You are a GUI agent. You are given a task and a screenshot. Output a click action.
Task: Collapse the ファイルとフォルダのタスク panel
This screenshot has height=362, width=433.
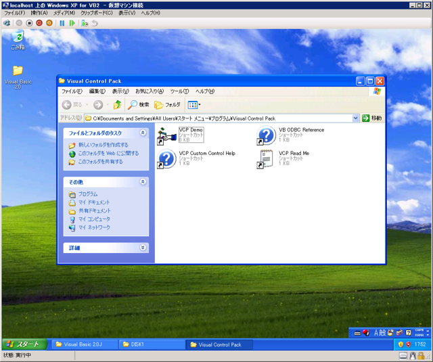click(143, 133)
